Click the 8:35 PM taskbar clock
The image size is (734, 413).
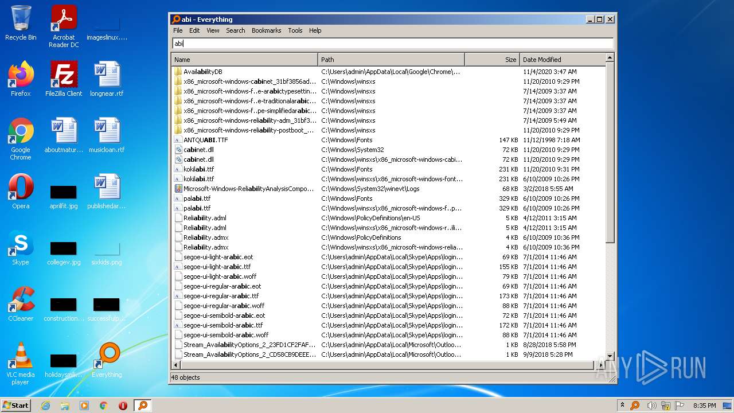coord(704,406)
